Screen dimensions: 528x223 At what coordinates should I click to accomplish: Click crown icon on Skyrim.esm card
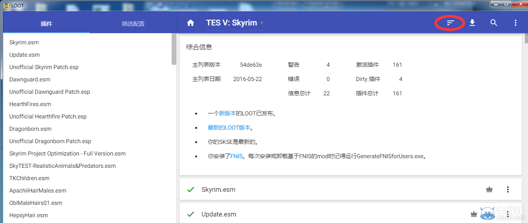(x=489, y=189)
